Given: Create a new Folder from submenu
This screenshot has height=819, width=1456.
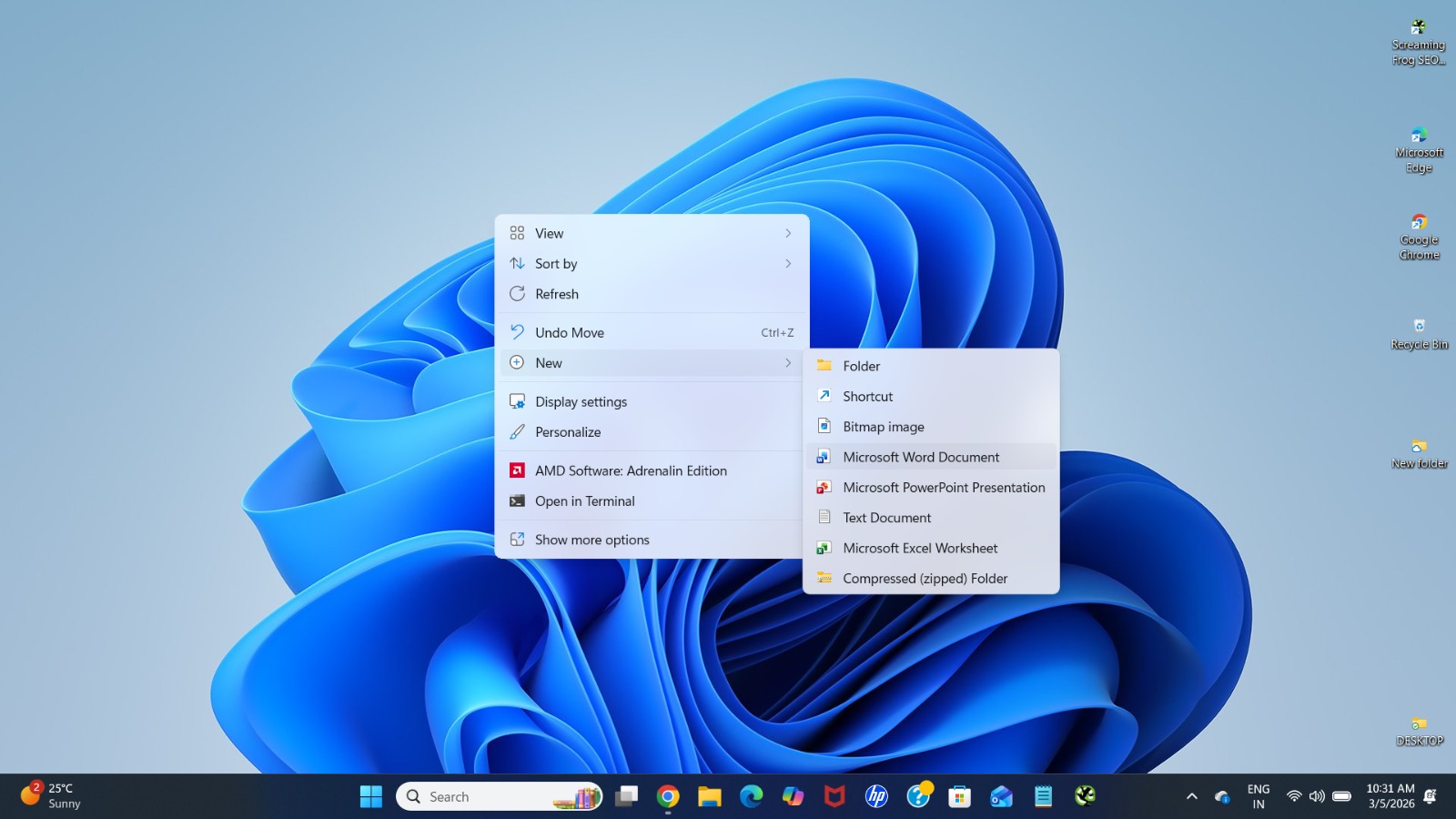Looking at the screenshot, I should [x=862, y=366].
